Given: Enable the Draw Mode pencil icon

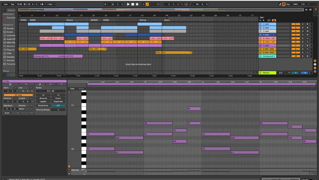Looking at the screenshot, I should click(148, 4).
